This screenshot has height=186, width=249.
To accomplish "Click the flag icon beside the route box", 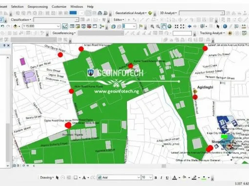I will 141,26.
